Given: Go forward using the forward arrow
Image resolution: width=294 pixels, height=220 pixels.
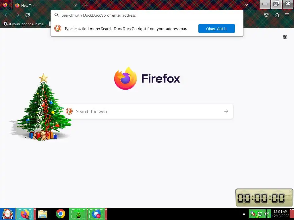Looking at the screenshot, I should 17,15.
